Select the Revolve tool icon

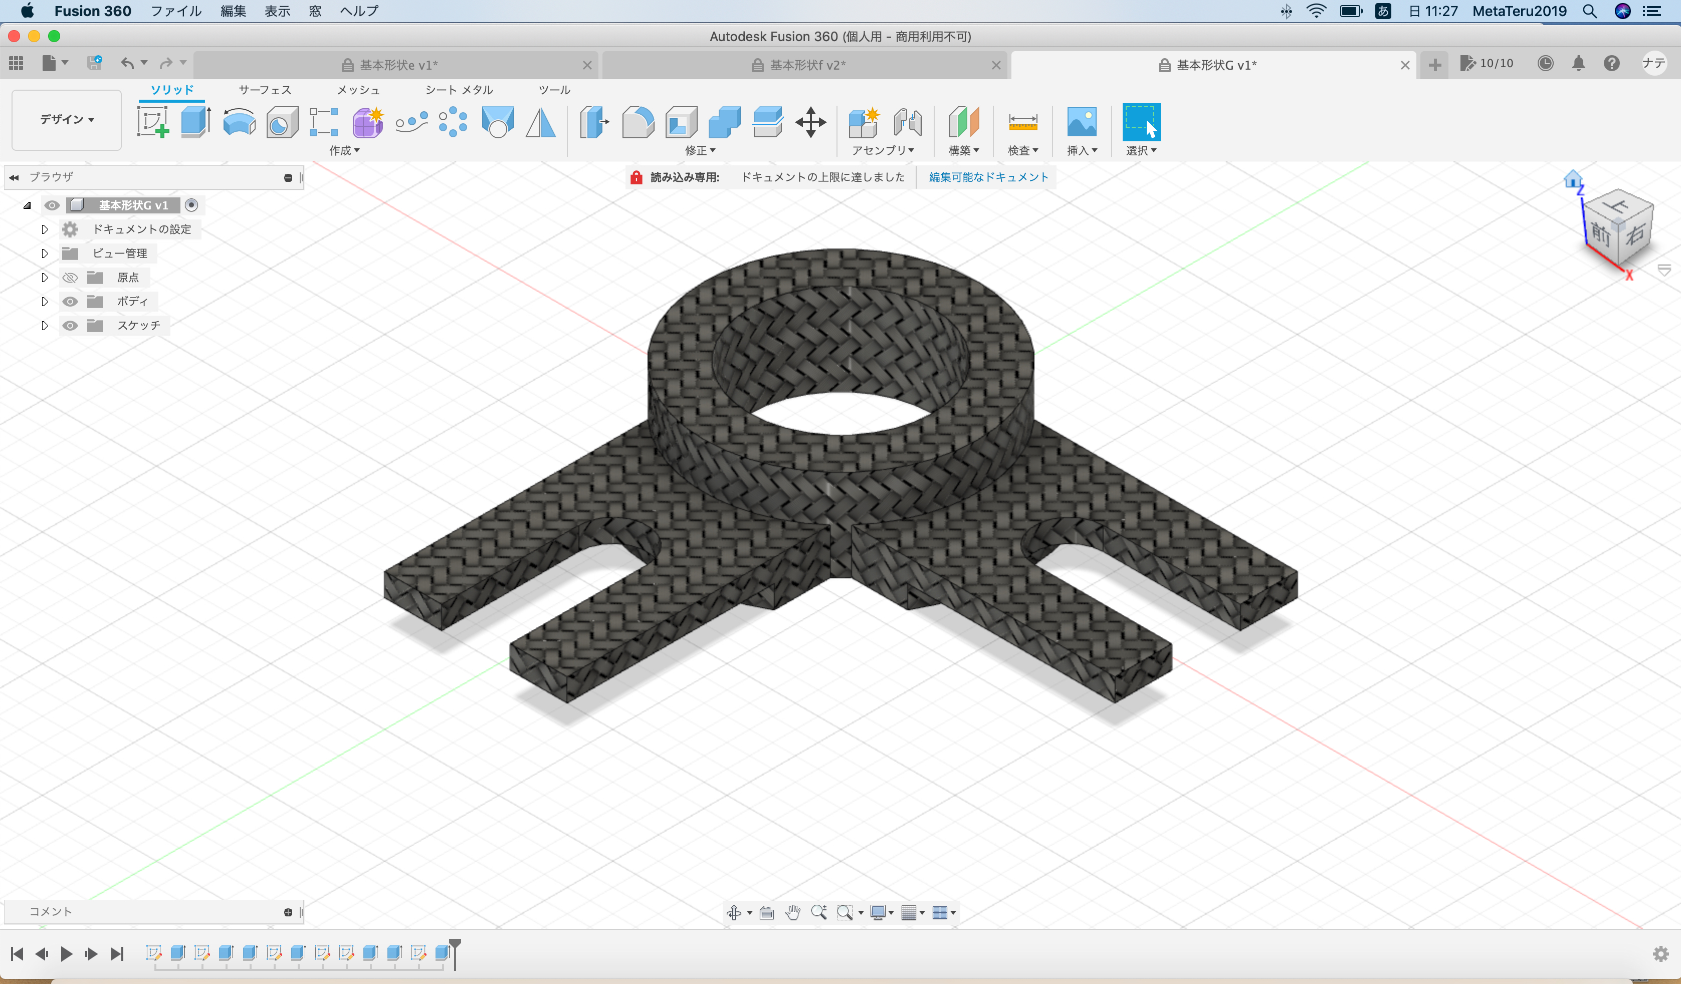click(239, 123)
